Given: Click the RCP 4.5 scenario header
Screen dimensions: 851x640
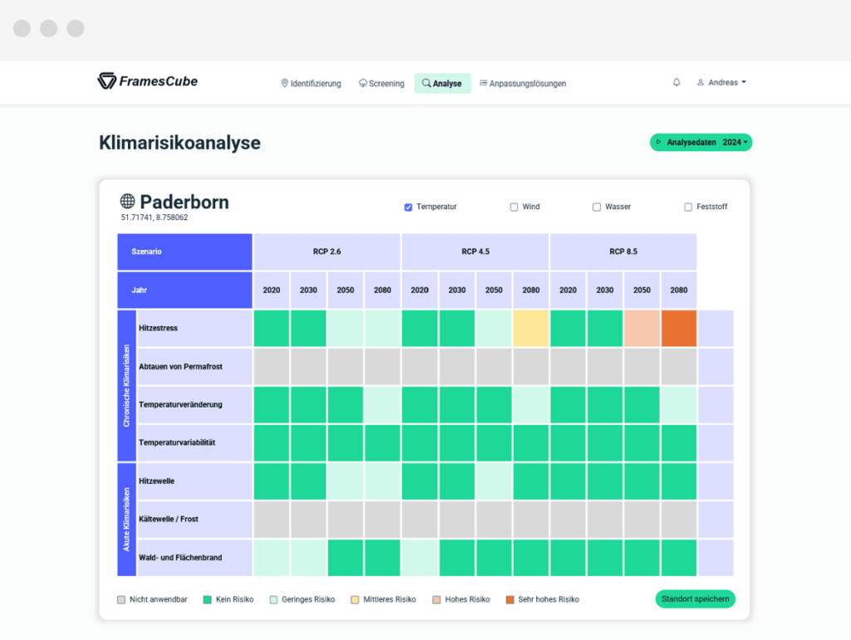Looking at the screenshot, I should point(475,252).
